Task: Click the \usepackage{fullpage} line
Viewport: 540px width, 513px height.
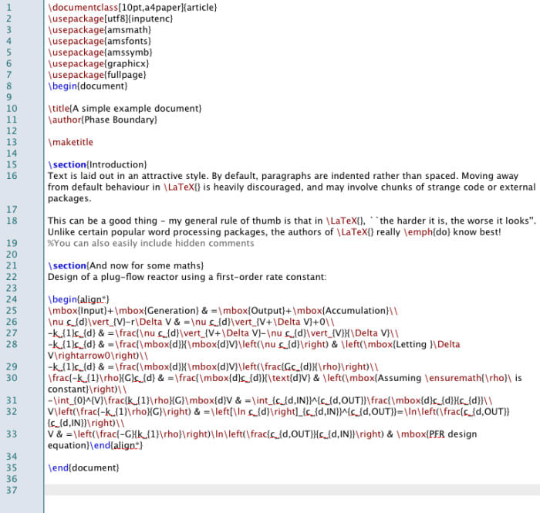Action: click(97, 75)
